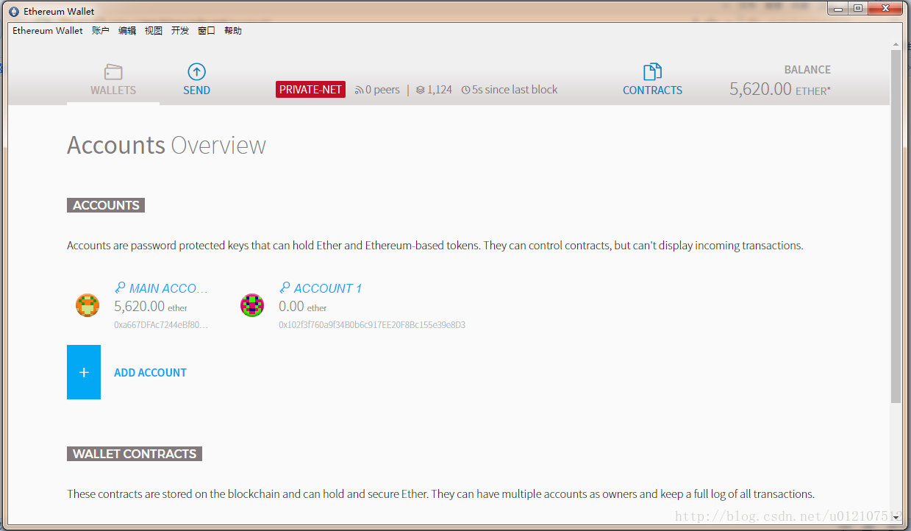Open the ACCOUNT 1 account link
911x531 pixels.
(x=328, y=288)
